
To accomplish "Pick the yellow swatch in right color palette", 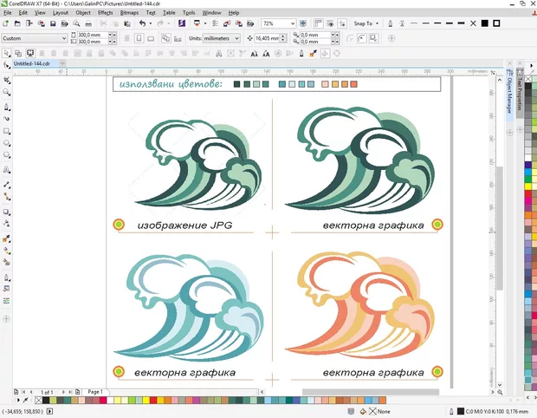I will pos(527,186).
